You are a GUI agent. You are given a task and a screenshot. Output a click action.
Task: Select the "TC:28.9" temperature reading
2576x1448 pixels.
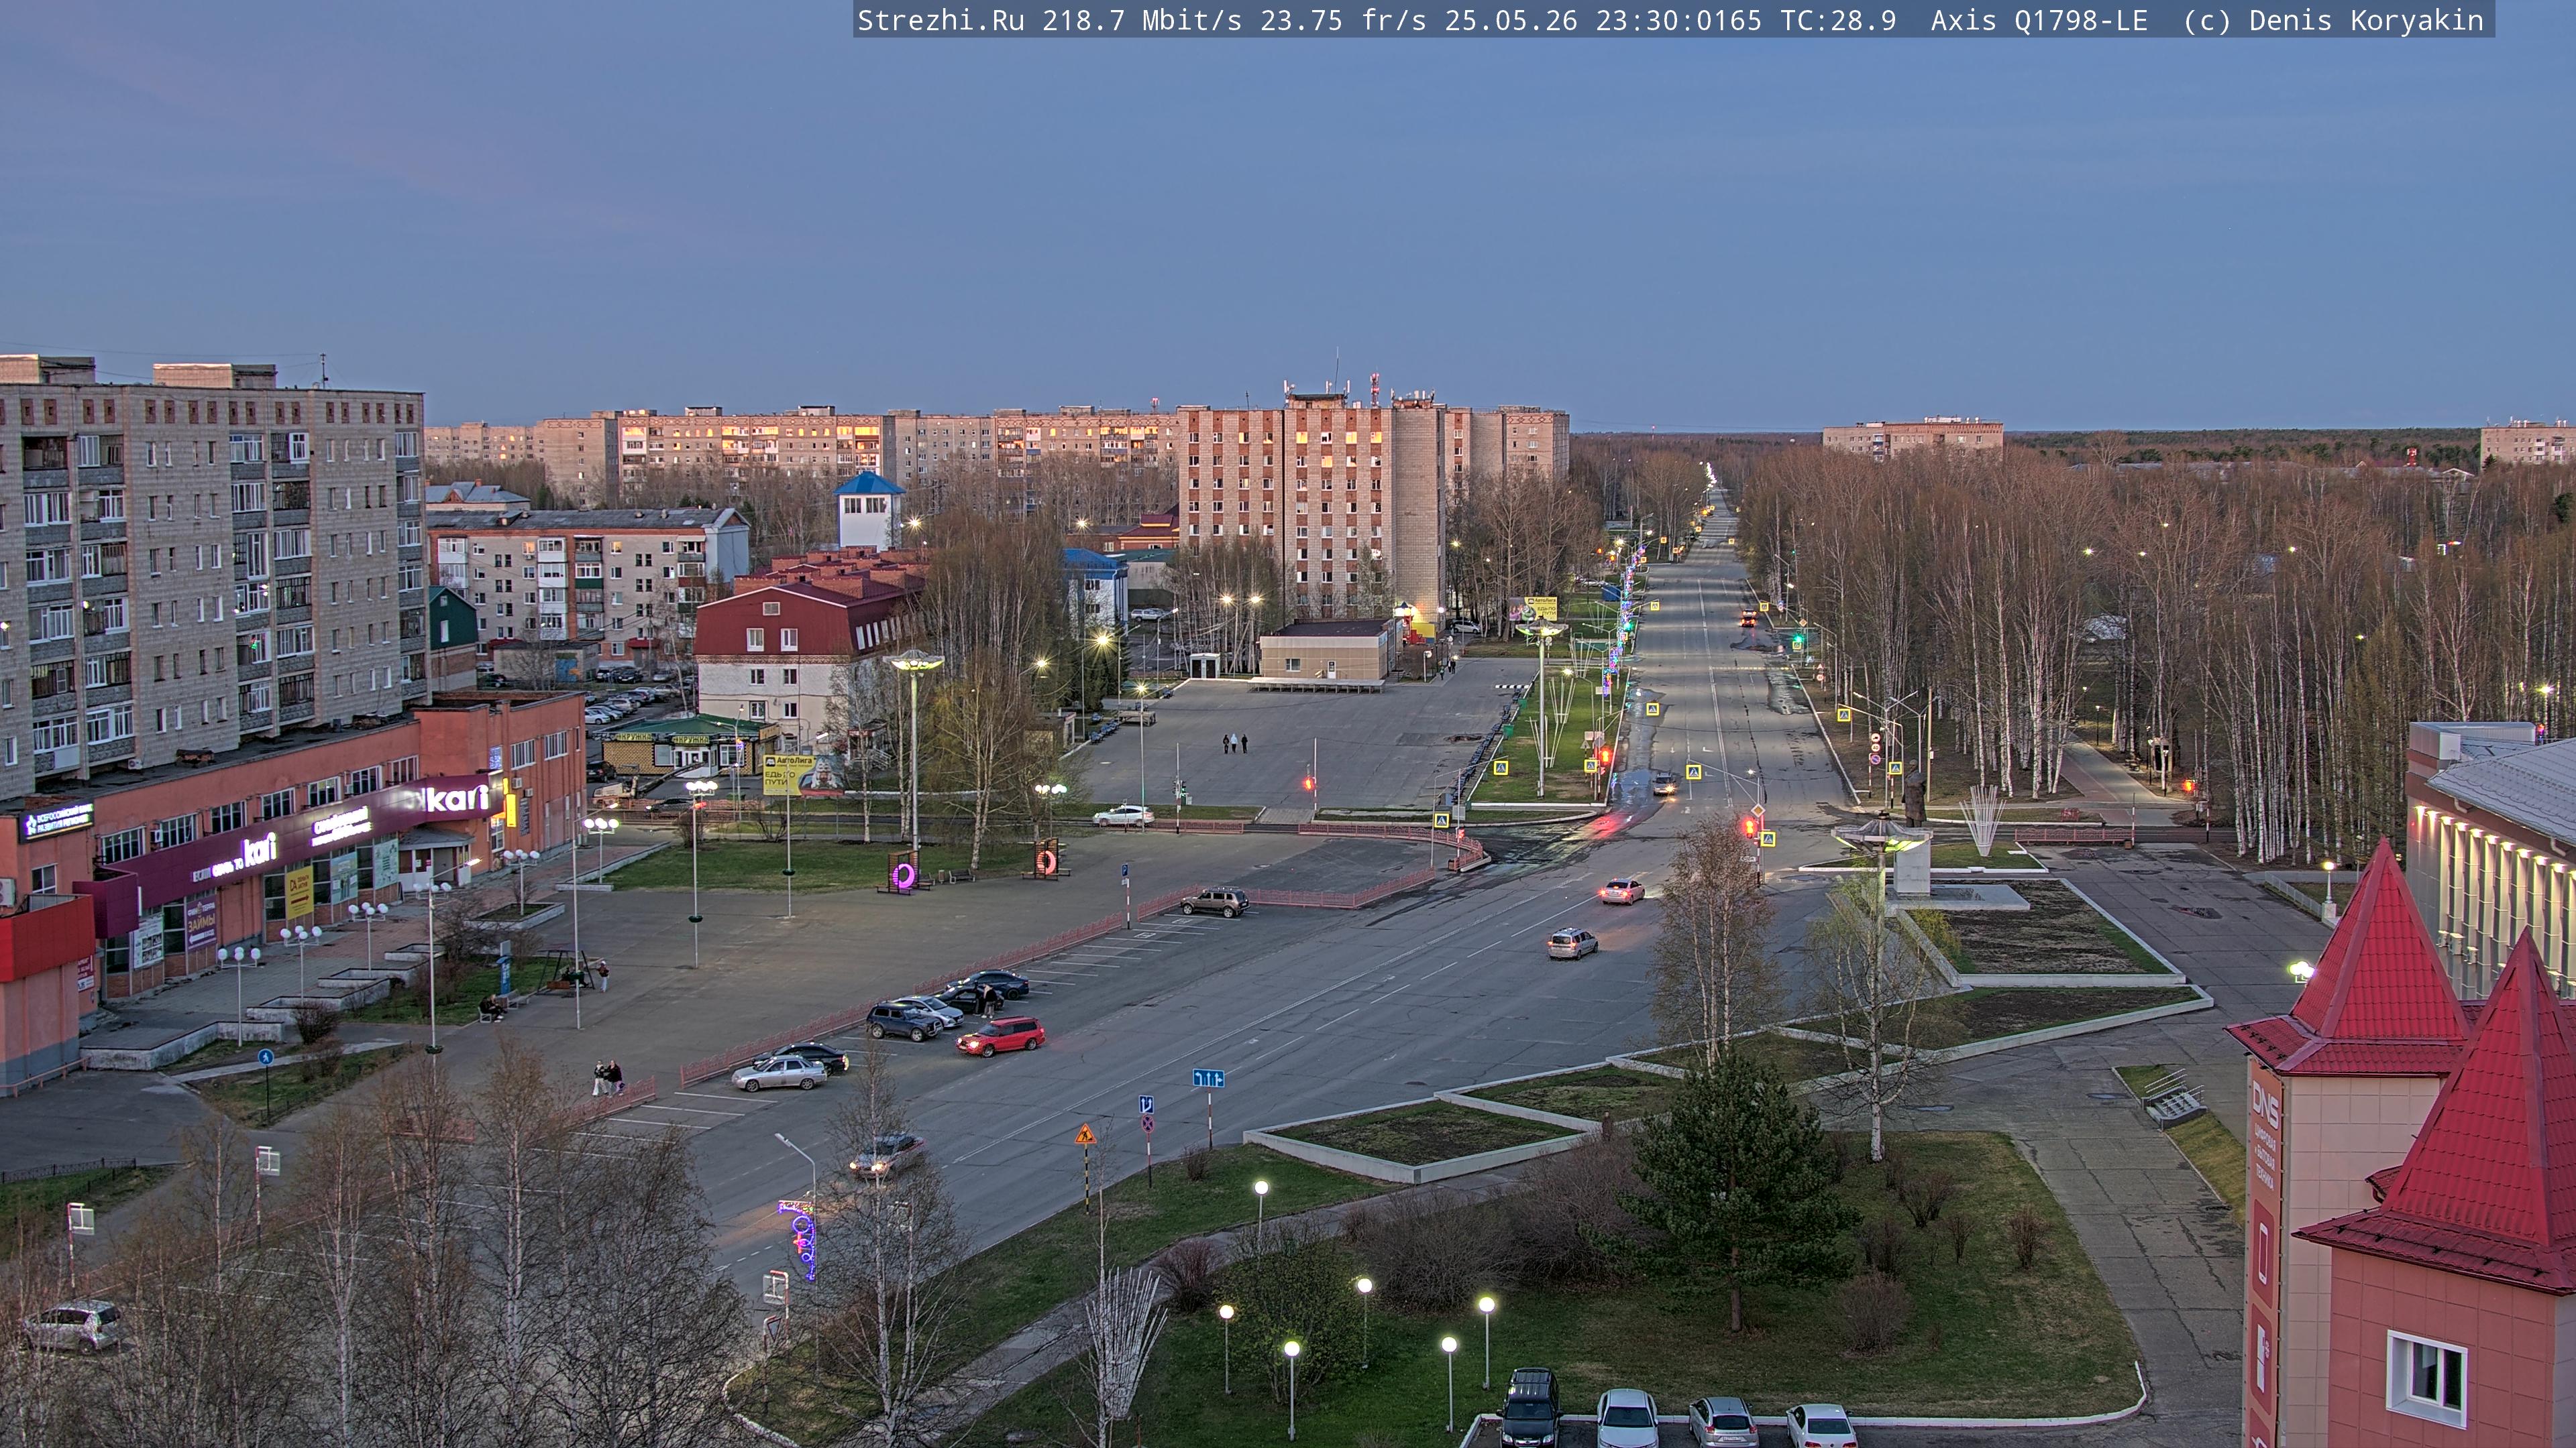pos(1838,20)
